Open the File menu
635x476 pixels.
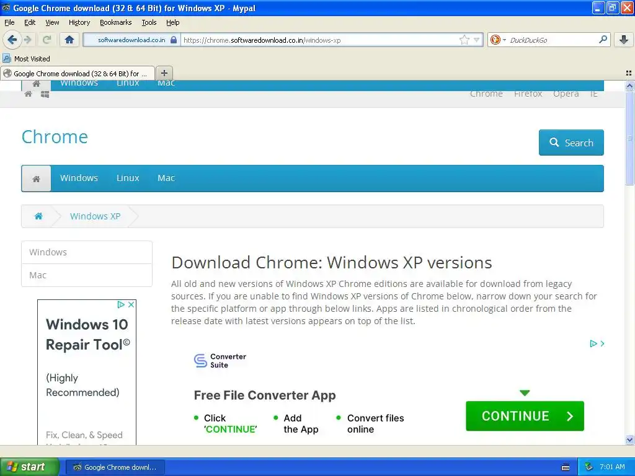pyautogui.click(x=9, y=22)
